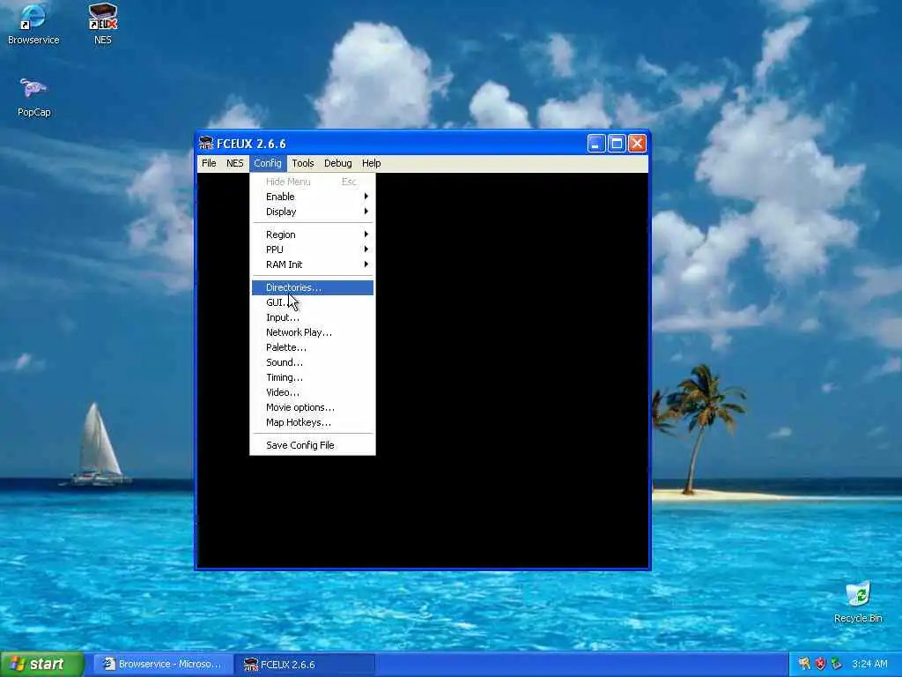Viewport: 902px width, 677px height.
Task: Open the Tools menu
Action: click(x=303, y=163)
